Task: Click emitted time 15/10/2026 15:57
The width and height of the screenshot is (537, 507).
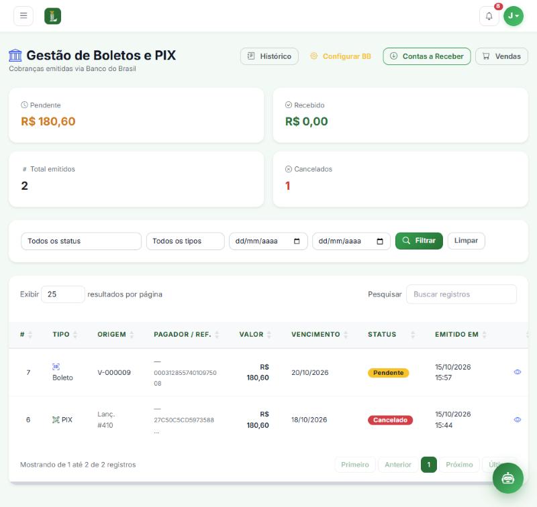Action: pyautogui.click(x=452, y=372)
